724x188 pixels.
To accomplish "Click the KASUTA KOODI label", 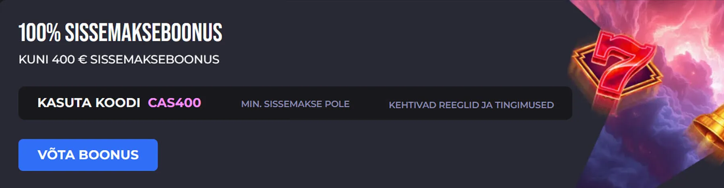I will pos(88,103).
